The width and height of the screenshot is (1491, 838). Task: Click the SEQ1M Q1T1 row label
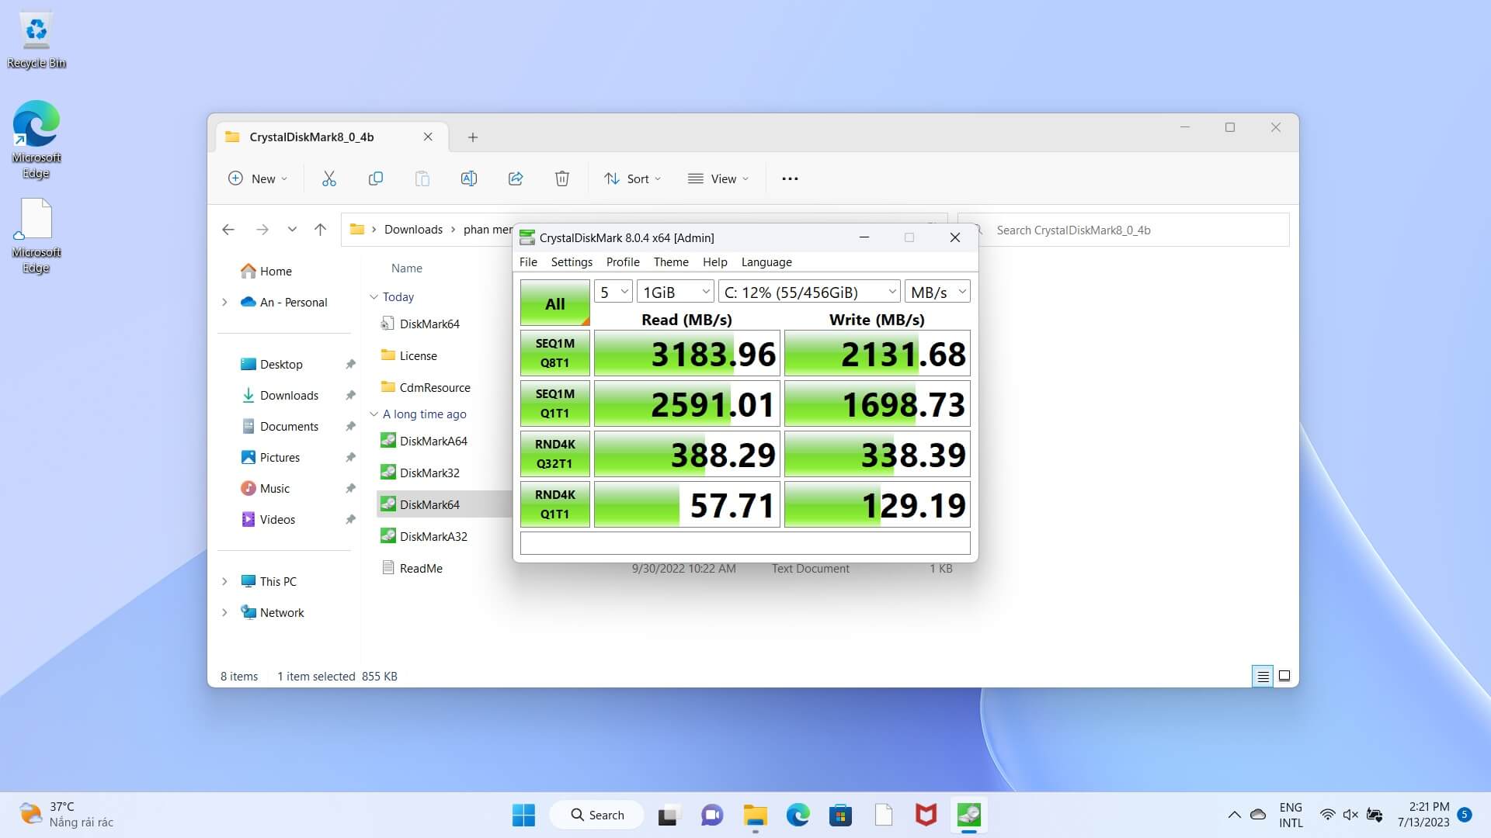[x=554, y=403]
